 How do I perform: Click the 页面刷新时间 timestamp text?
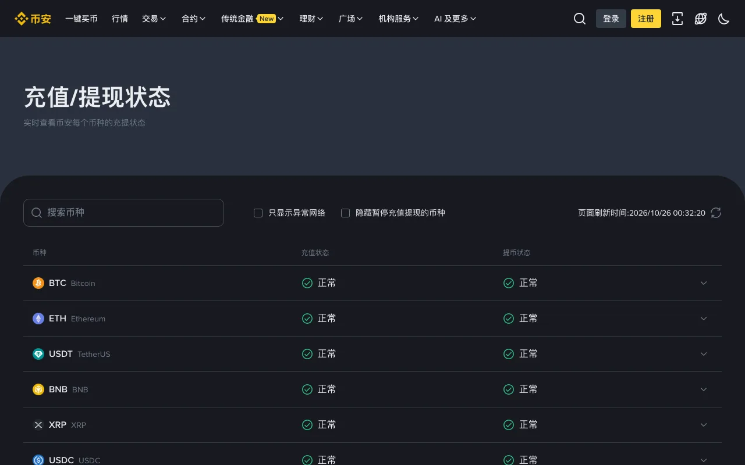(641, 213)
